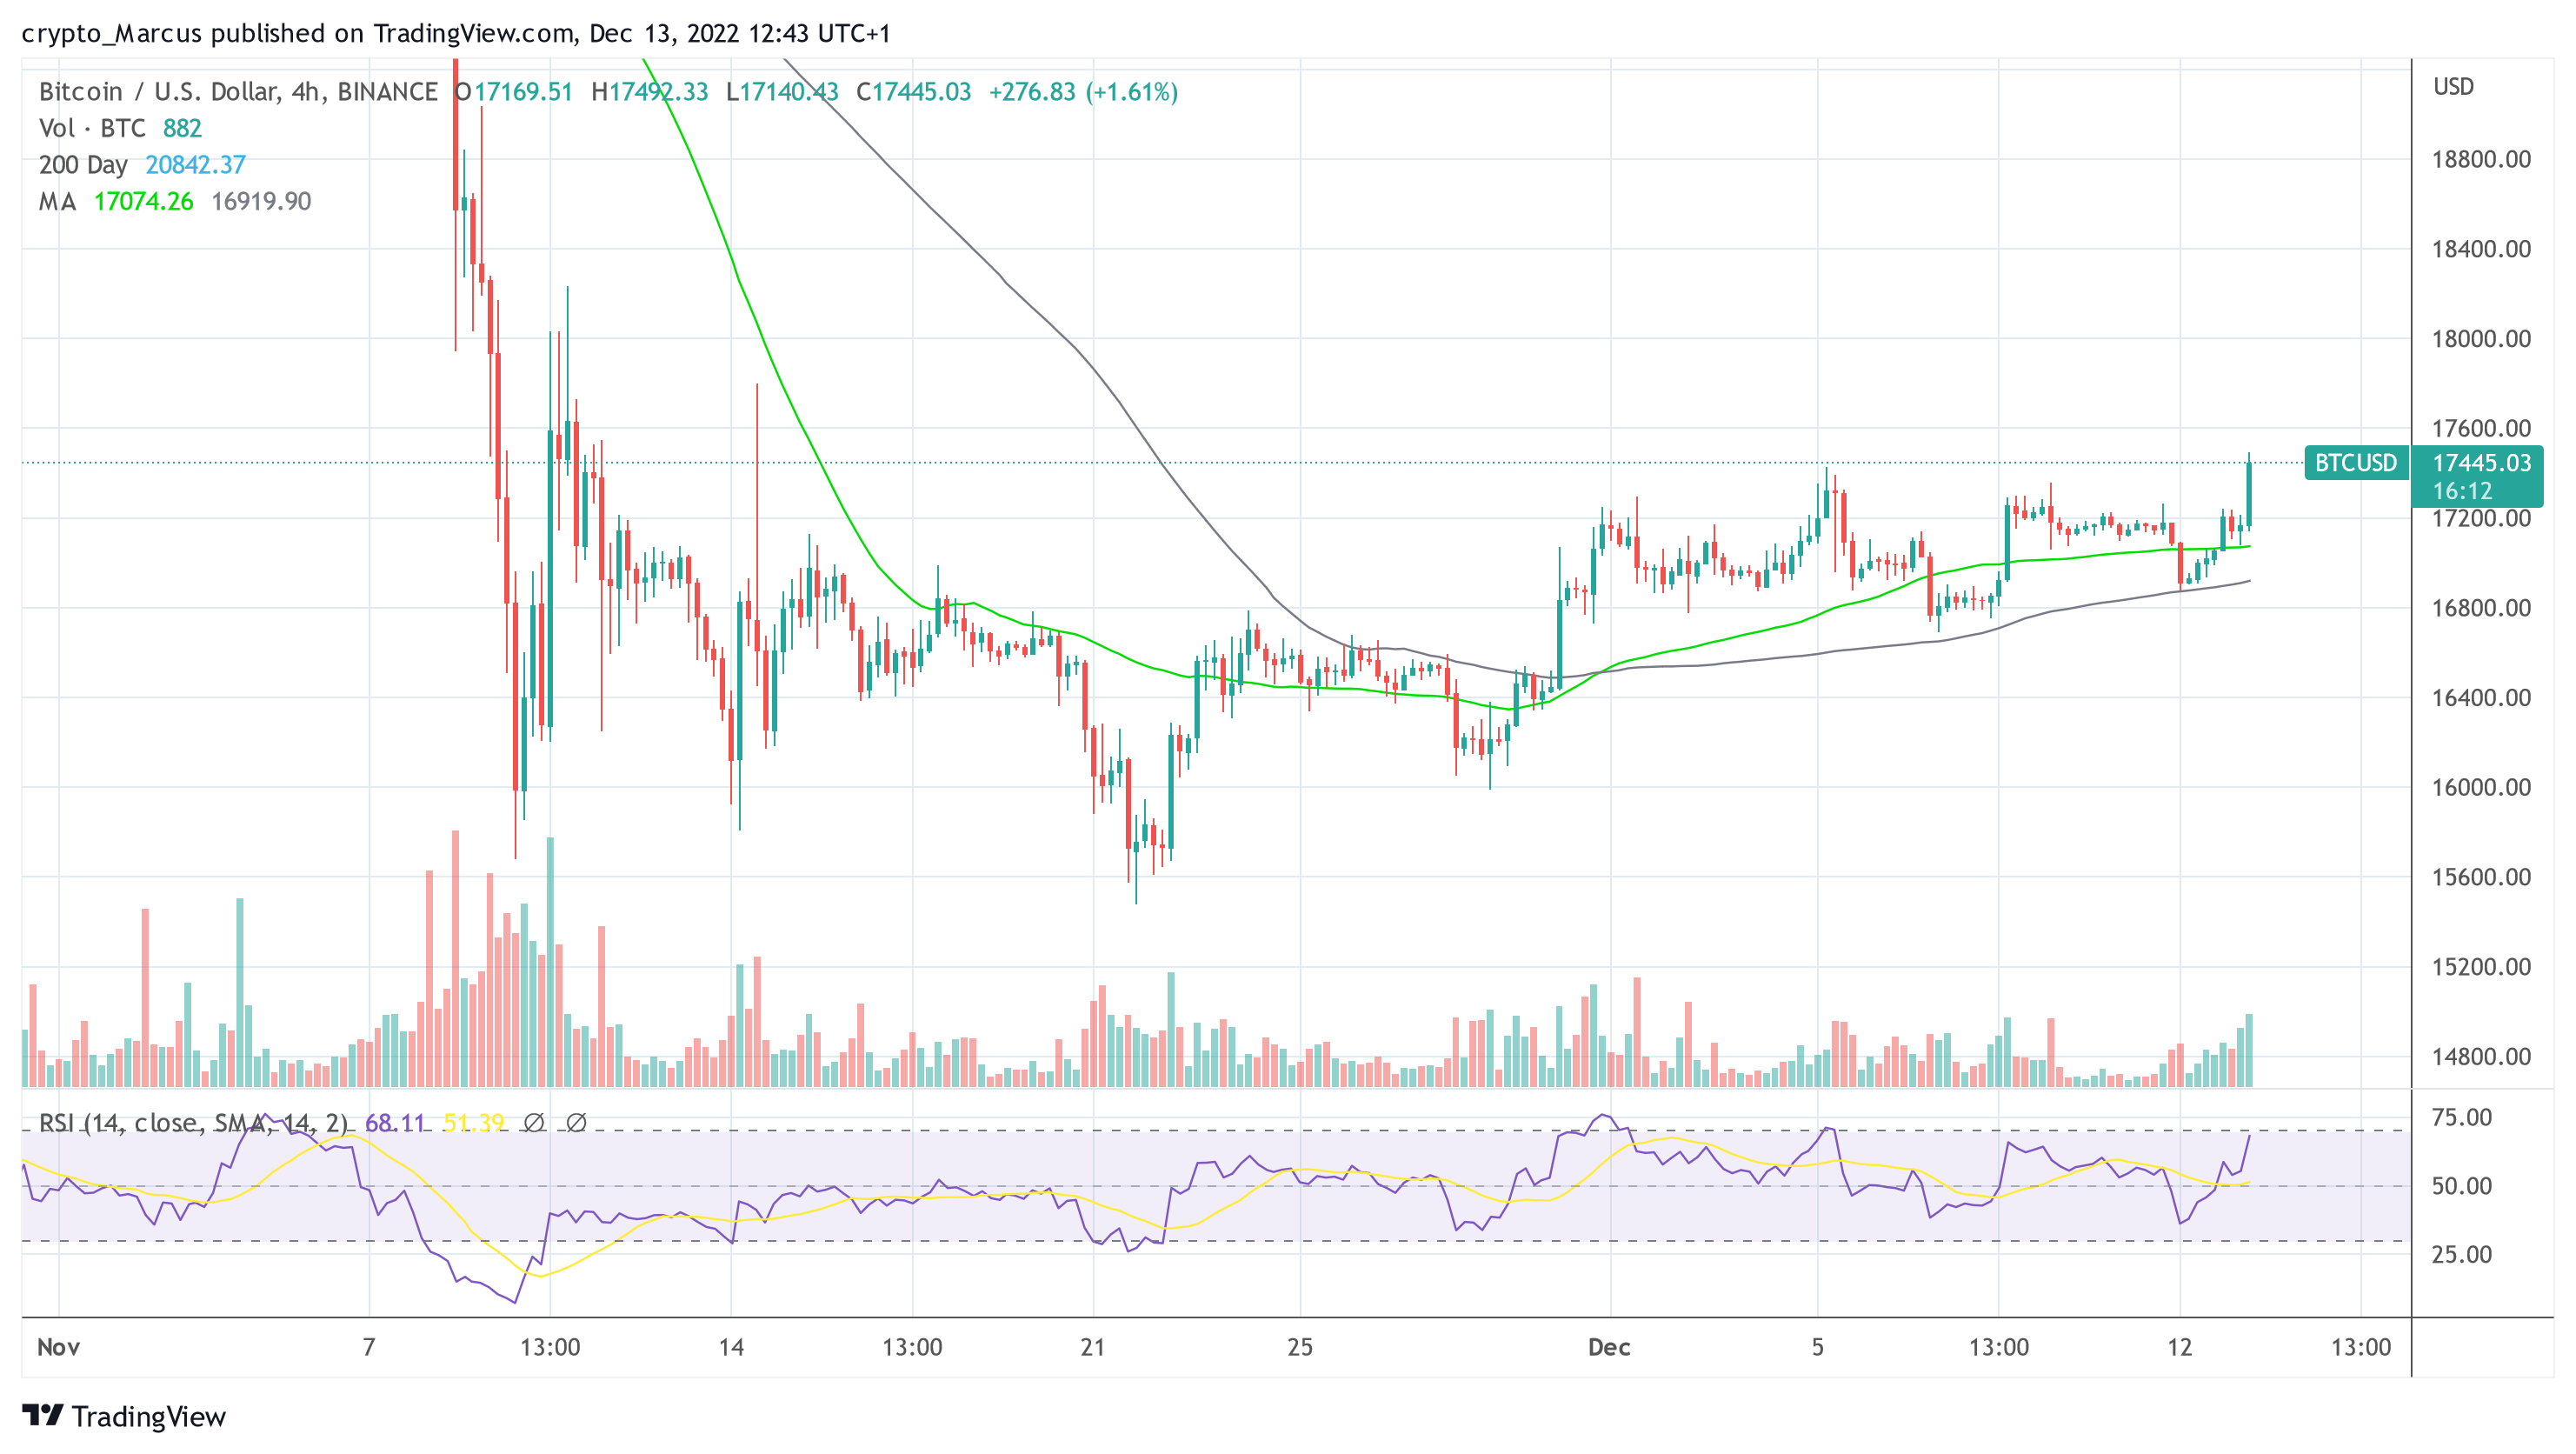
Task: Click the 16400.00 price axis label
Action: (2481, 698)
